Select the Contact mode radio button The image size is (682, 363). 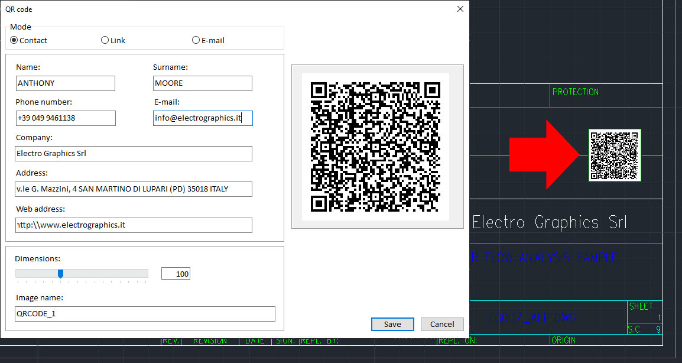tap(14, 40)
